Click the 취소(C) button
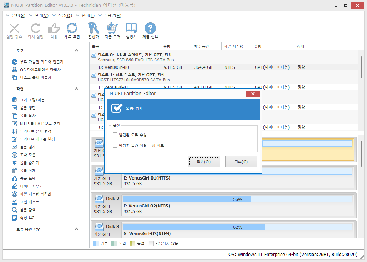This screenshot has width=367, height=262. (x=241, y=162)
